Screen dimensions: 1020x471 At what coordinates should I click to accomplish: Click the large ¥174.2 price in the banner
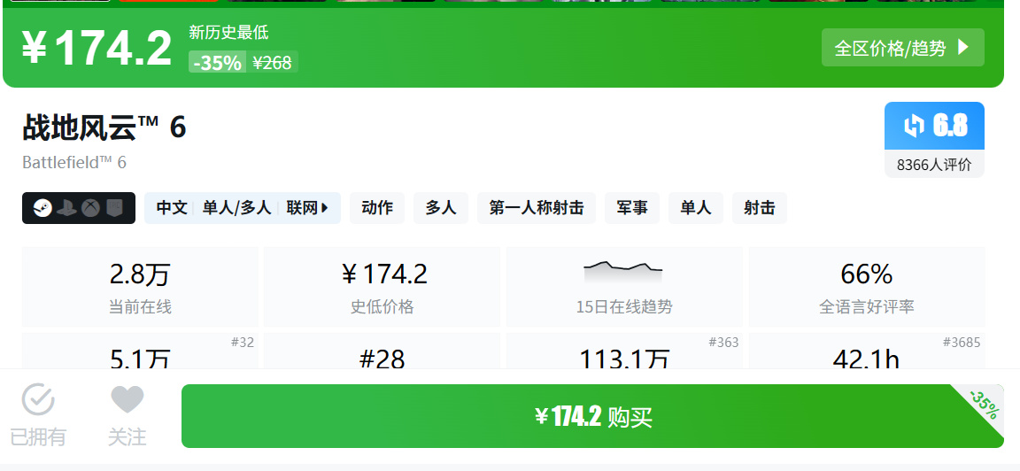(97, 48)
